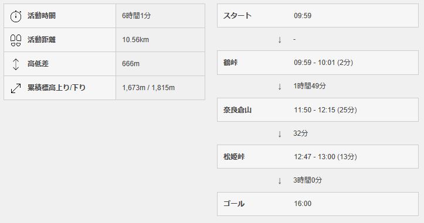Click the 11:50 - 12:15 (25分) time range
The image size is (424, 223).
coord(325,110)
